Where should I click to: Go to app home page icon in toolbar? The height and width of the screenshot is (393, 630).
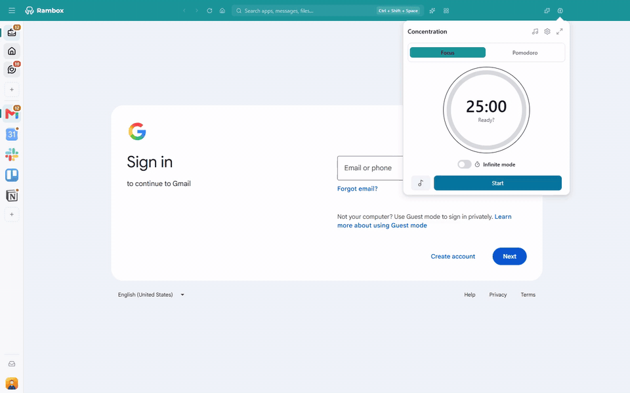point(222,11)
